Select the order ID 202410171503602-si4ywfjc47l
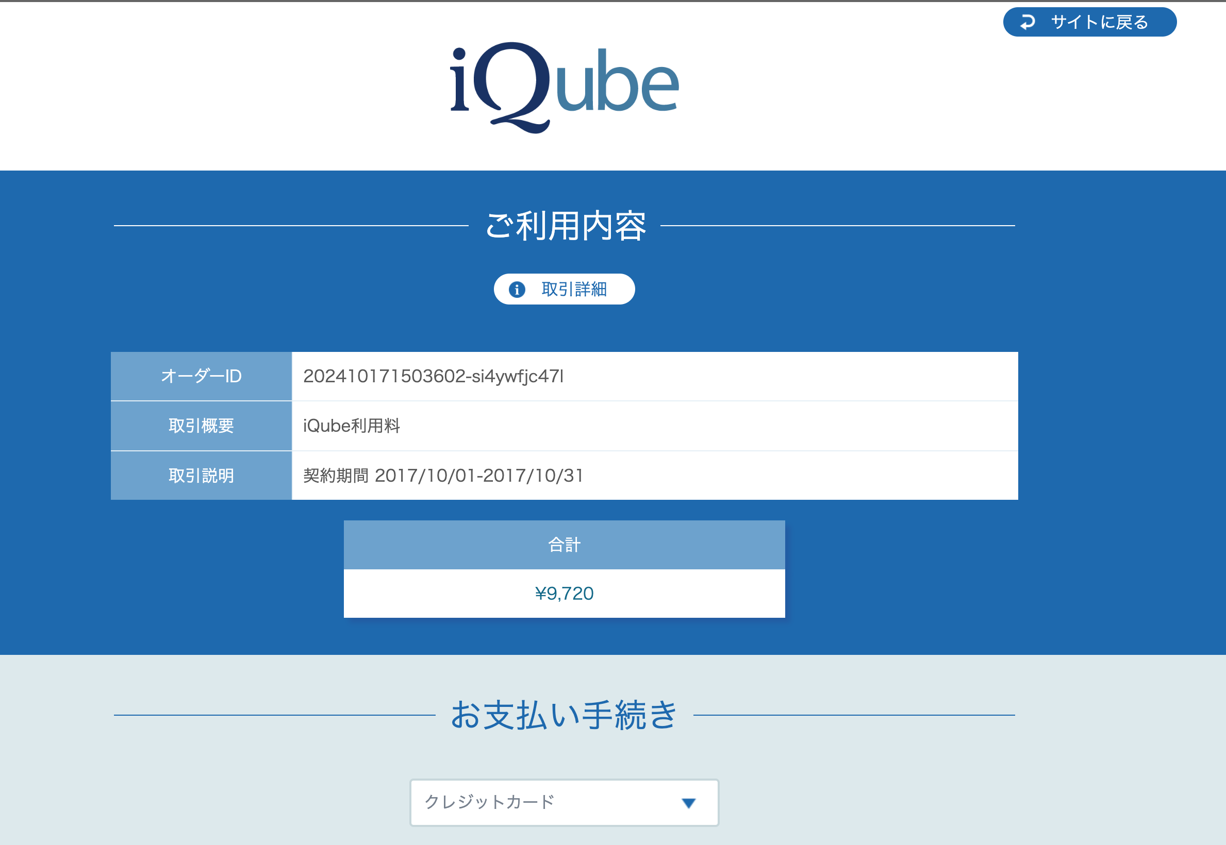This screenshot has height=845, width=1226. click(x=435, y=376)
